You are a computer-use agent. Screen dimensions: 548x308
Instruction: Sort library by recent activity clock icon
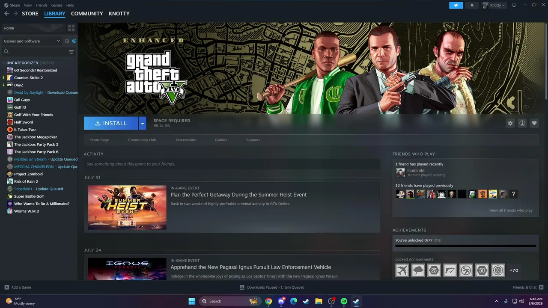click(x=67, y=41)
